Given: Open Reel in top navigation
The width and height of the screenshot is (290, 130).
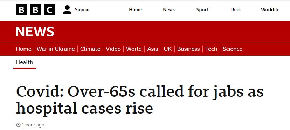Looking at the screenshot, I should (236, 9).
